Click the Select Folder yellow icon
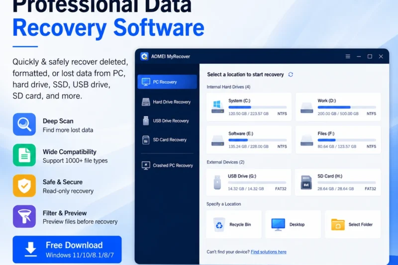Screen dimensions: 398x265 tap(338, 225)
